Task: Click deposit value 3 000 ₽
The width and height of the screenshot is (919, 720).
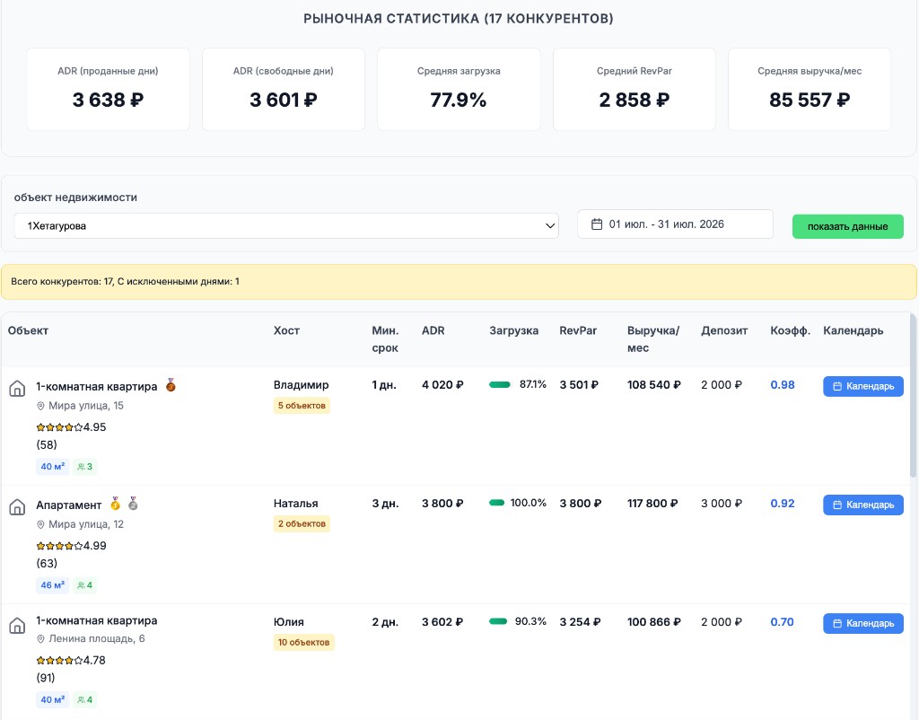Action: 722,503
